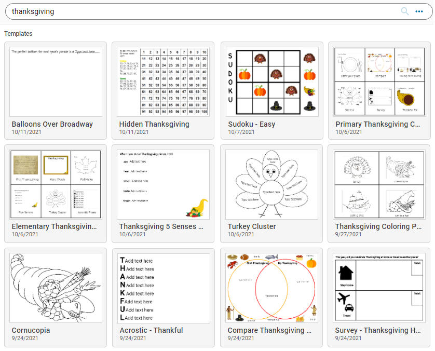Click the 10/6/2021 date under Thanksgiving 5 Senses

(x=132, y=234)
